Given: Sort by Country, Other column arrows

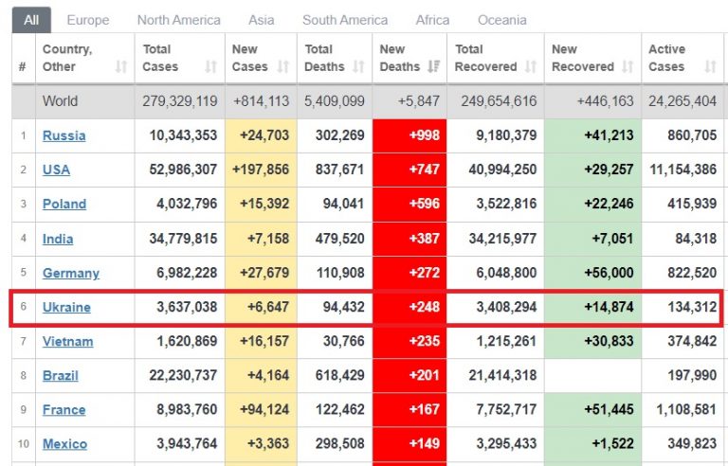Looking at the screenshot, I should [x=121, y=67].
